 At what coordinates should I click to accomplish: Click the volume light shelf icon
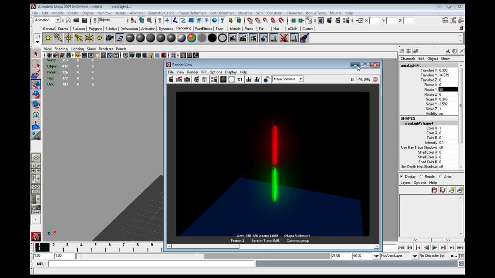pyautogui.click(x=99, y=38)
